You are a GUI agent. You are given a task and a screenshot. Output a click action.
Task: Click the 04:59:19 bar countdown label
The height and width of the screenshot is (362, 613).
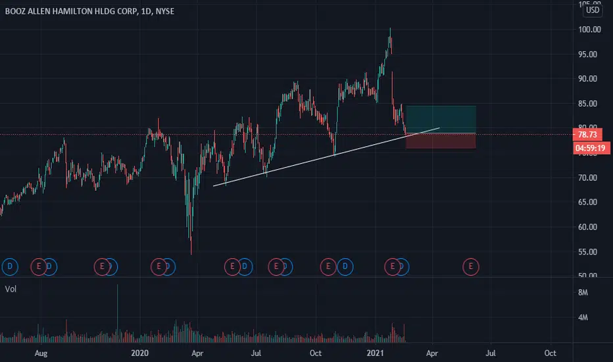pyautogui.click(x=591, y=148)
